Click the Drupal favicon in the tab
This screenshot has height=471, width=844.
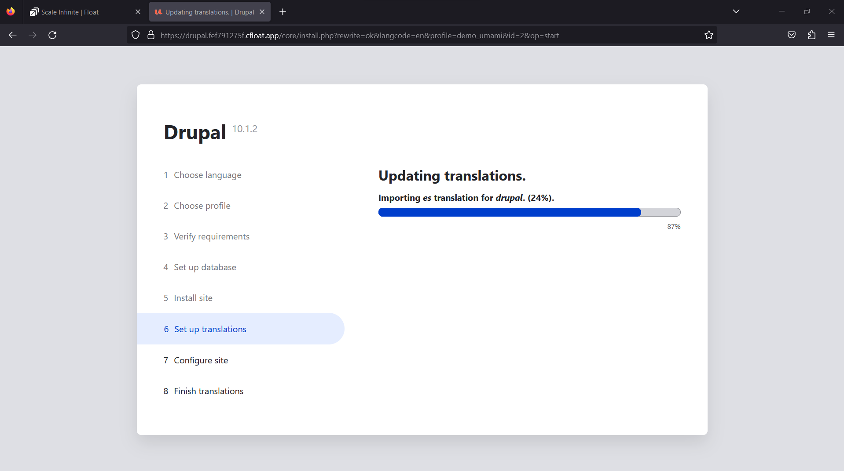click(x=158, y=12)
